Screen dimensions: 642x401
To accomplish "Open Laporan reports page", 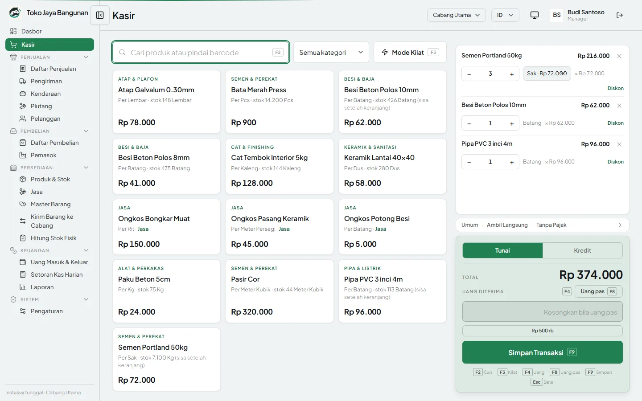I will 53,287.
